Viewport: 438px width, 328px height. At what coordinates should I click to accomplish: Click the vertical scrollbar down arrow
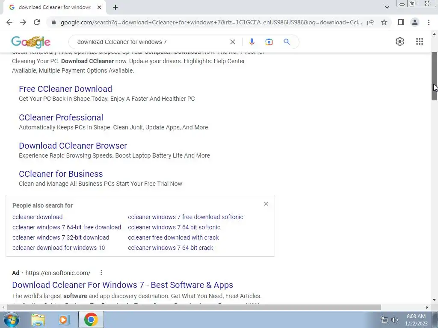tap(434, 300)
